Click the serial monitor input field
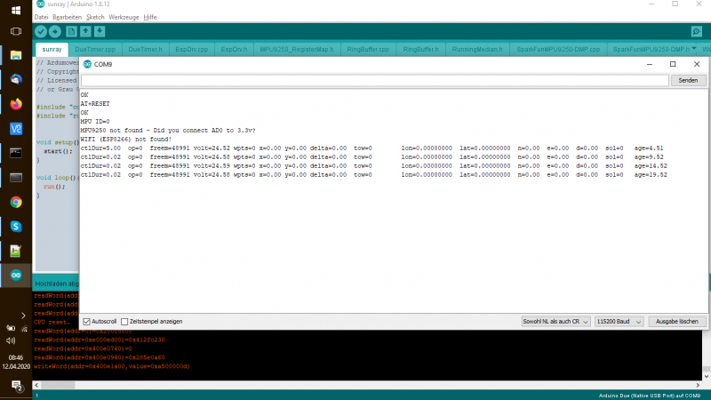The image size is (711, 400). pos(374,80)
